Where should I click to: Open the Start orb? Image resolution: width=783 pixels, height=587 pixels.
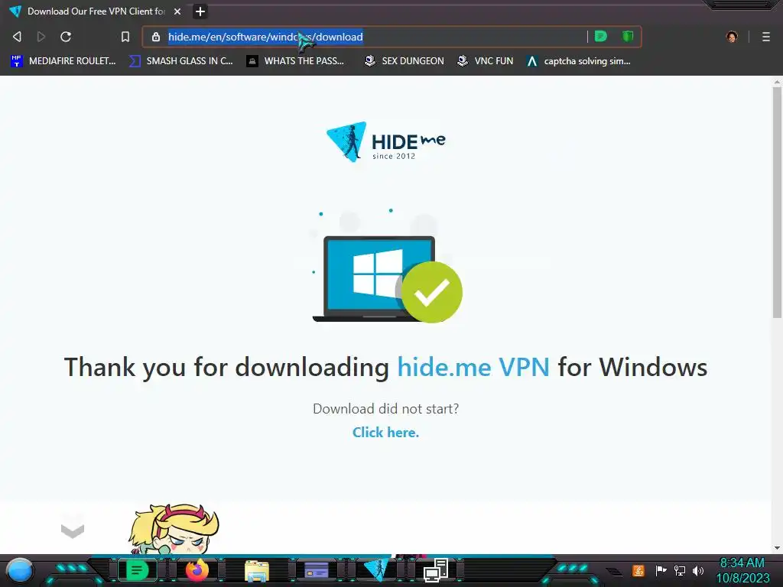20,570
